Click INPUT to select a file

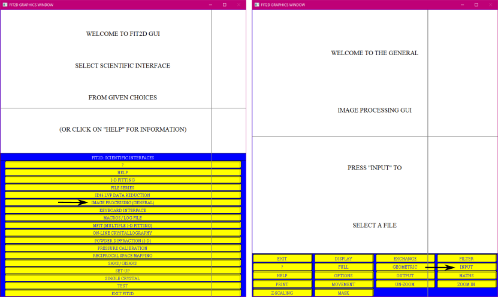[467, 267]
